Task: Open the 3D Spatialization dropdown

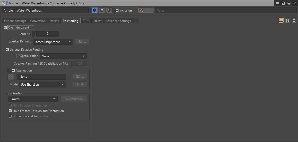Action: (x=63, y=56)
